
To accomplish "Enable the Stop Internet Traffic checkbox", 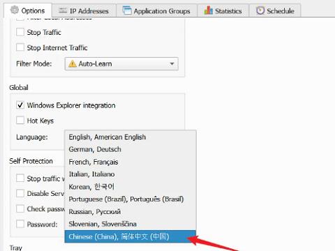I will point(20,47).
